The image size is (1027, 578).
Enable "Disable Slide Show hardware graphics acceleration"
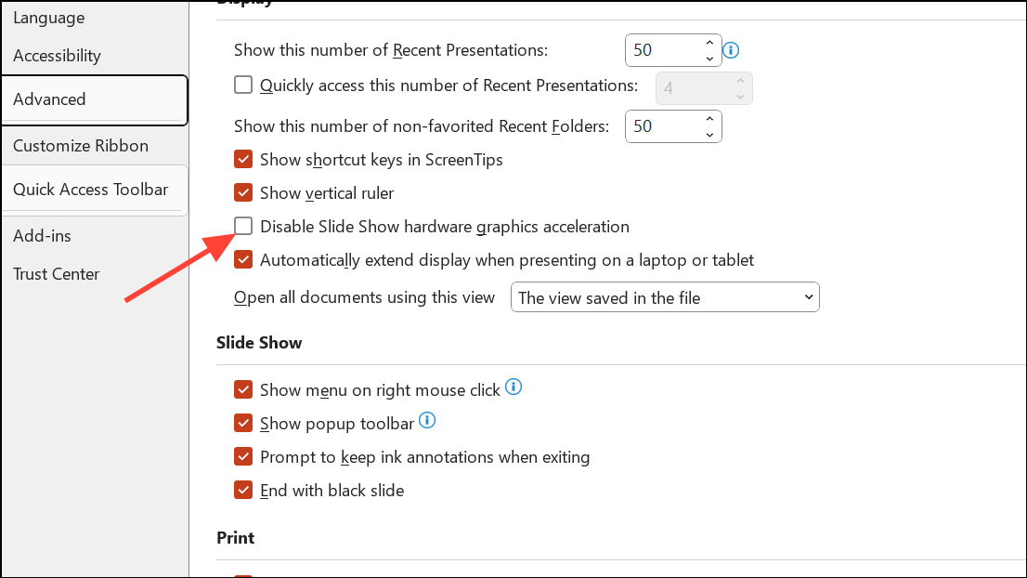[x=242, y=226]
